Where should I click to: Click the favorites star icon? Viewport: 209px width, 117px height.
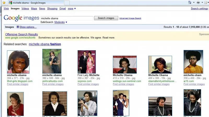(x=4, y=3)
